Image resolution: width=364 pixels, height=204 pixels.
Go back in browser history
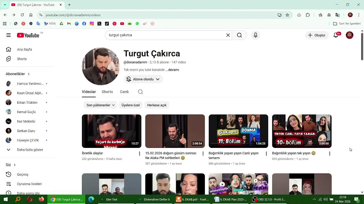click(x=5, y=15)
